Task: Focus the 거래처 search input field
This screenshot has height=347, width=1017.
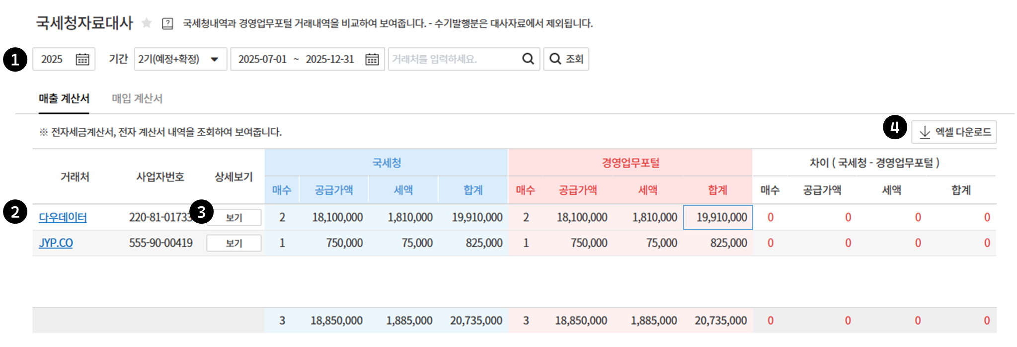Action: pyautogui.click(x=452, y=59)
